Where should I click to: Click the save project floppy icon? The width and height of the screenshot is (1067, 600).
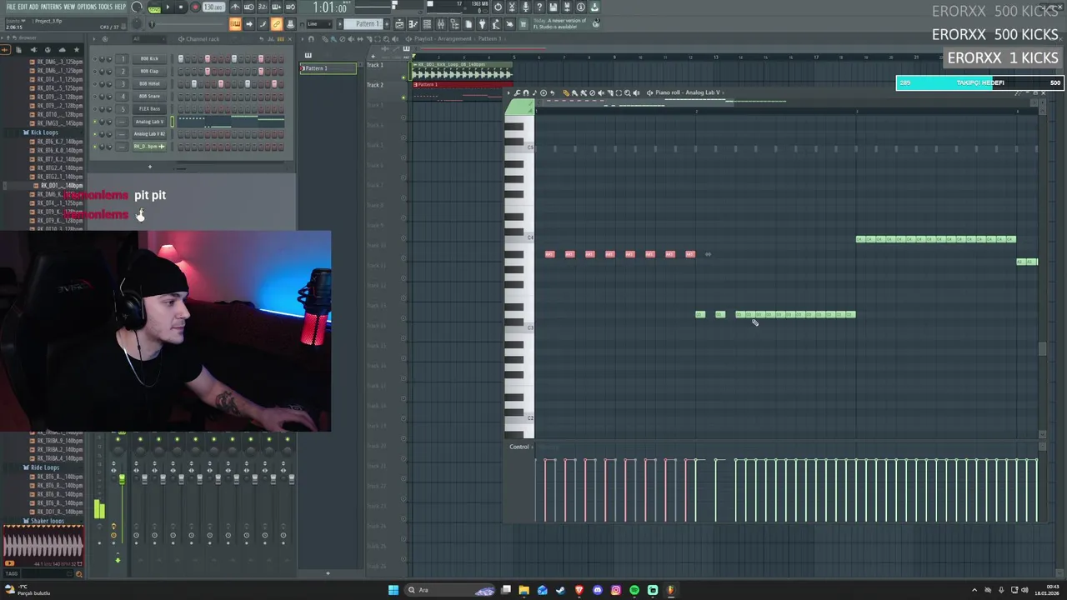coord(553,7)
